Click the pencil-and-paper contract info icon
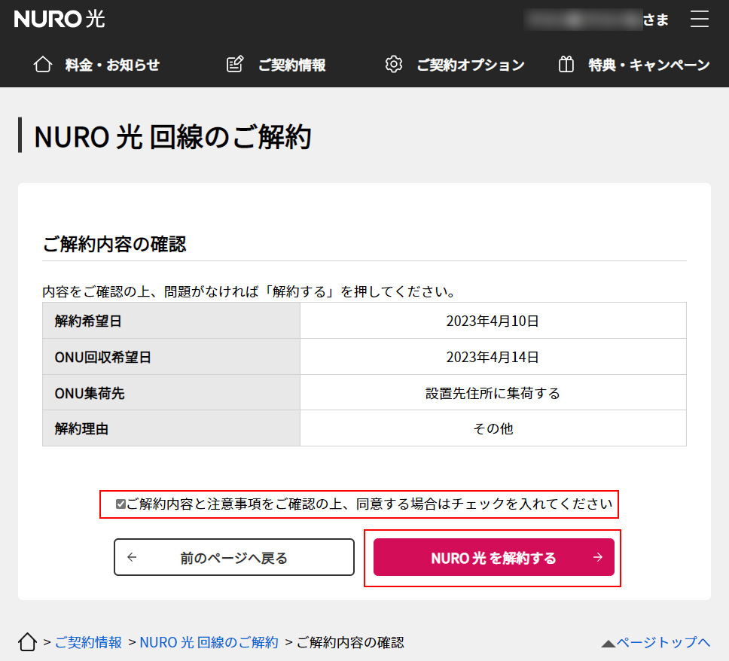The height and width of the screenshot is (661, 729). [x=235, y=65]
